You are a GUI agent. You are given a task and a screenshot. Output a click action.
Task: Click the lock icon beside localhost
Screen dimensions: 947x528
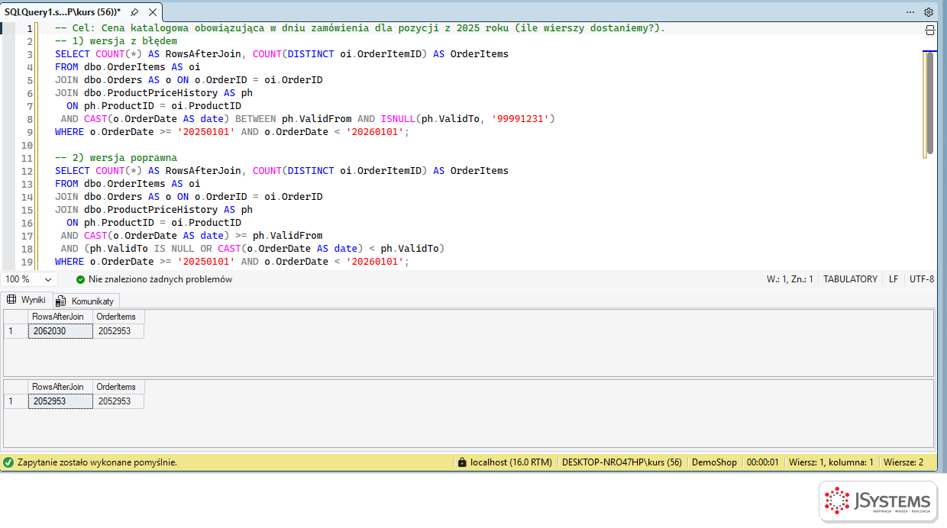pyautogui.click(x=461, y=462)
